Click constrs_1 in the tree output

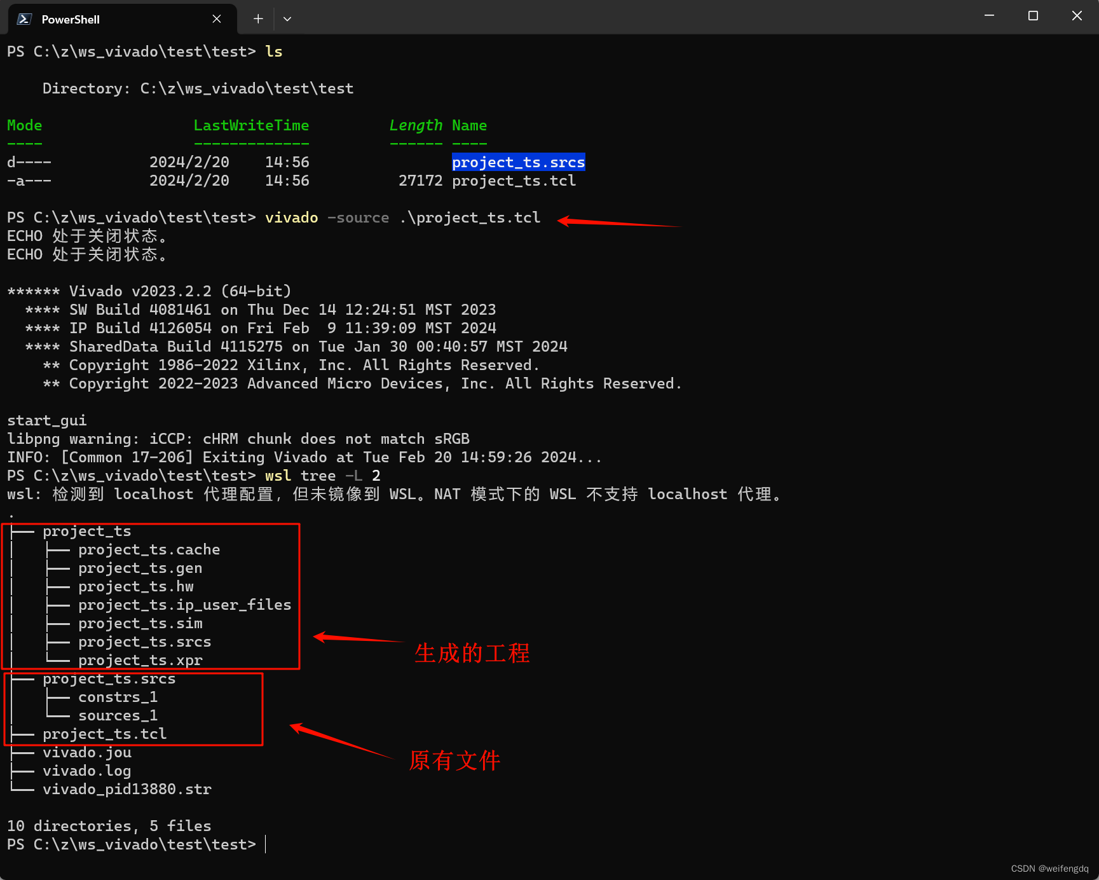118,697
